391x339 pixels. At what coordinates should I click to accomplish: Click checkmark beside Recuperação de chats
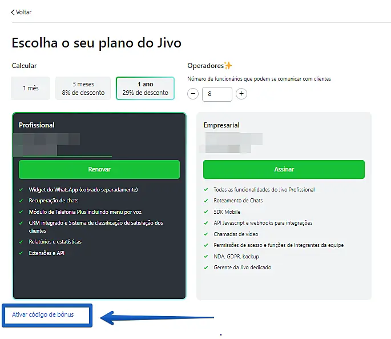(x=21, y=201)
